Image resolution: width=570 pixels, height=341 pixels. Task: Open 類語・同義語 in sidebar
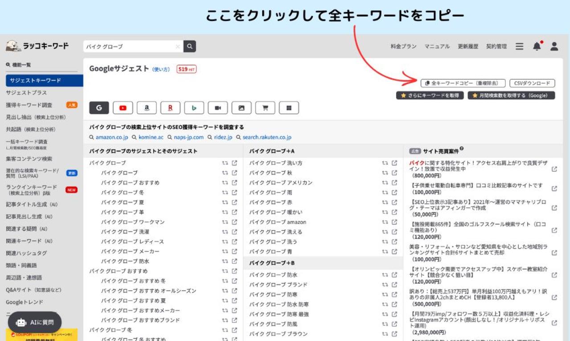pos(21,265)
